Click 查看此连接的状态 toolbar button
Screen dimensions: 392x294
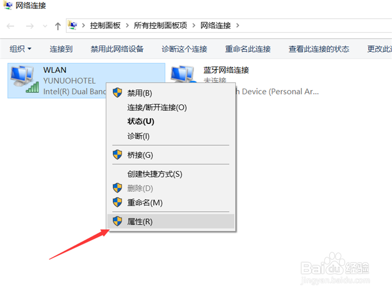point(319,49)
